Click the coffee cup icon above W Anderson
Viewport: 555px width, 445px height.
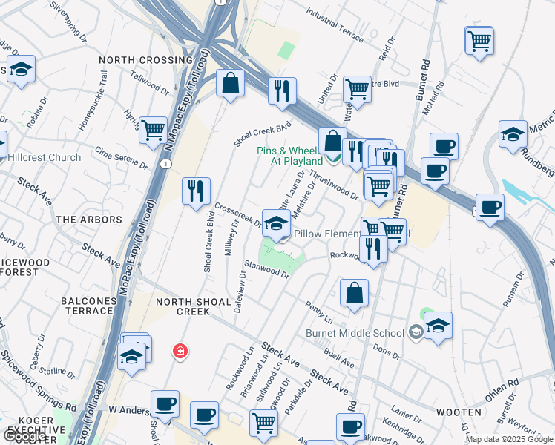165,404
